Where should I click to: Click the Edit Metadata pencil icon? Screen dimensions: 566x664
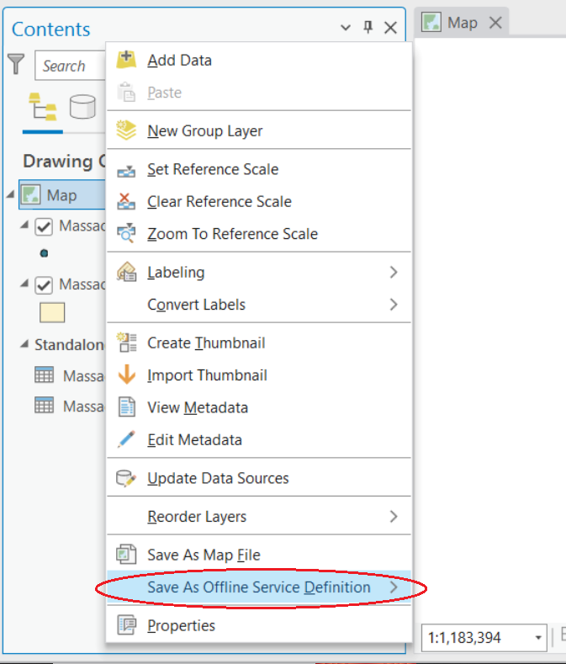click(x=126, y=439)
